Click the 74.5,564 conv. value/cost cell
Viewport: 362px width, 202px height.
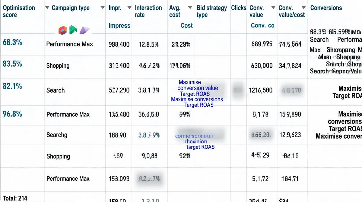(x=291, y=44)
